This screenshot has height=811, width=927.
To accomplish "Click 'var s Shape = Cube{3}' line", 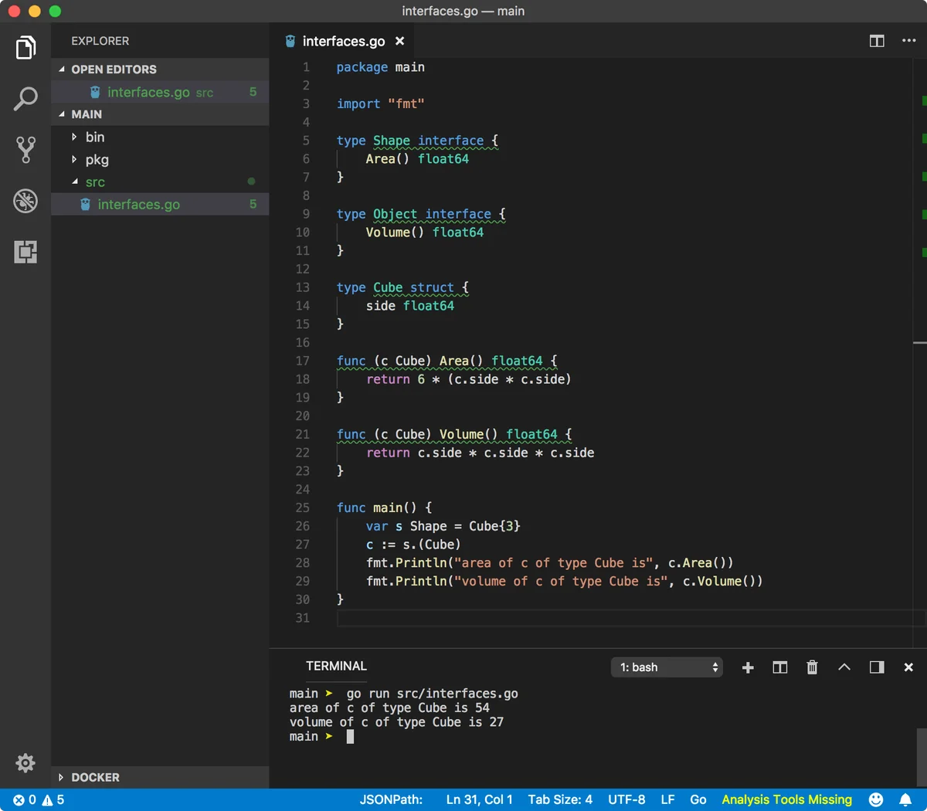I will pos(443,526).
